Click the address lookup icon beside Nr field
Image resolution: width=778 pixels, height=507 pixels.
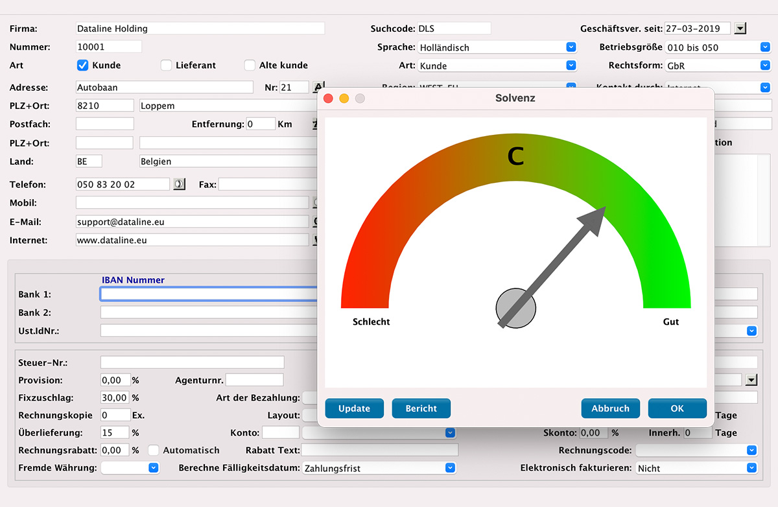click(x=318, y=88)
